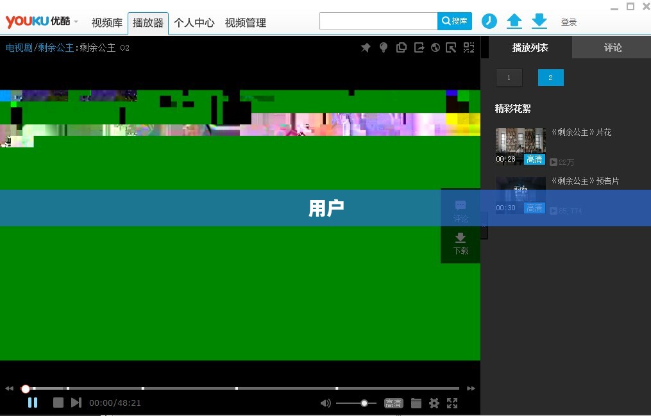Click the 高清 quality selector
This screenshot has height=416, width=651.
point(393,403)
